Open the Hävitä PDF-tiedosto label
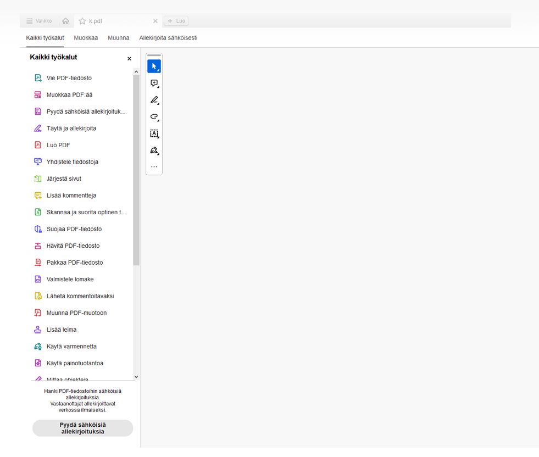539x457 pixels. (73, 246)
